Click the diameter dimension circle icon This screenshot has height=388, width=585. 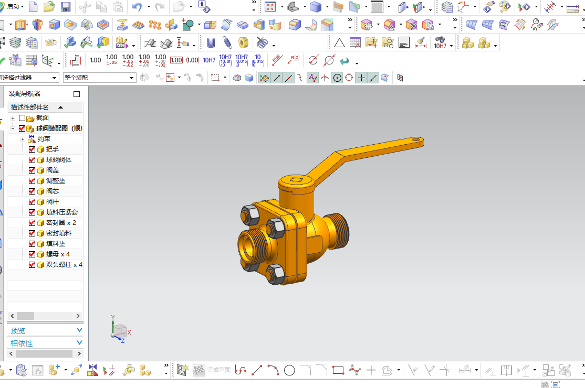(314, 60)
